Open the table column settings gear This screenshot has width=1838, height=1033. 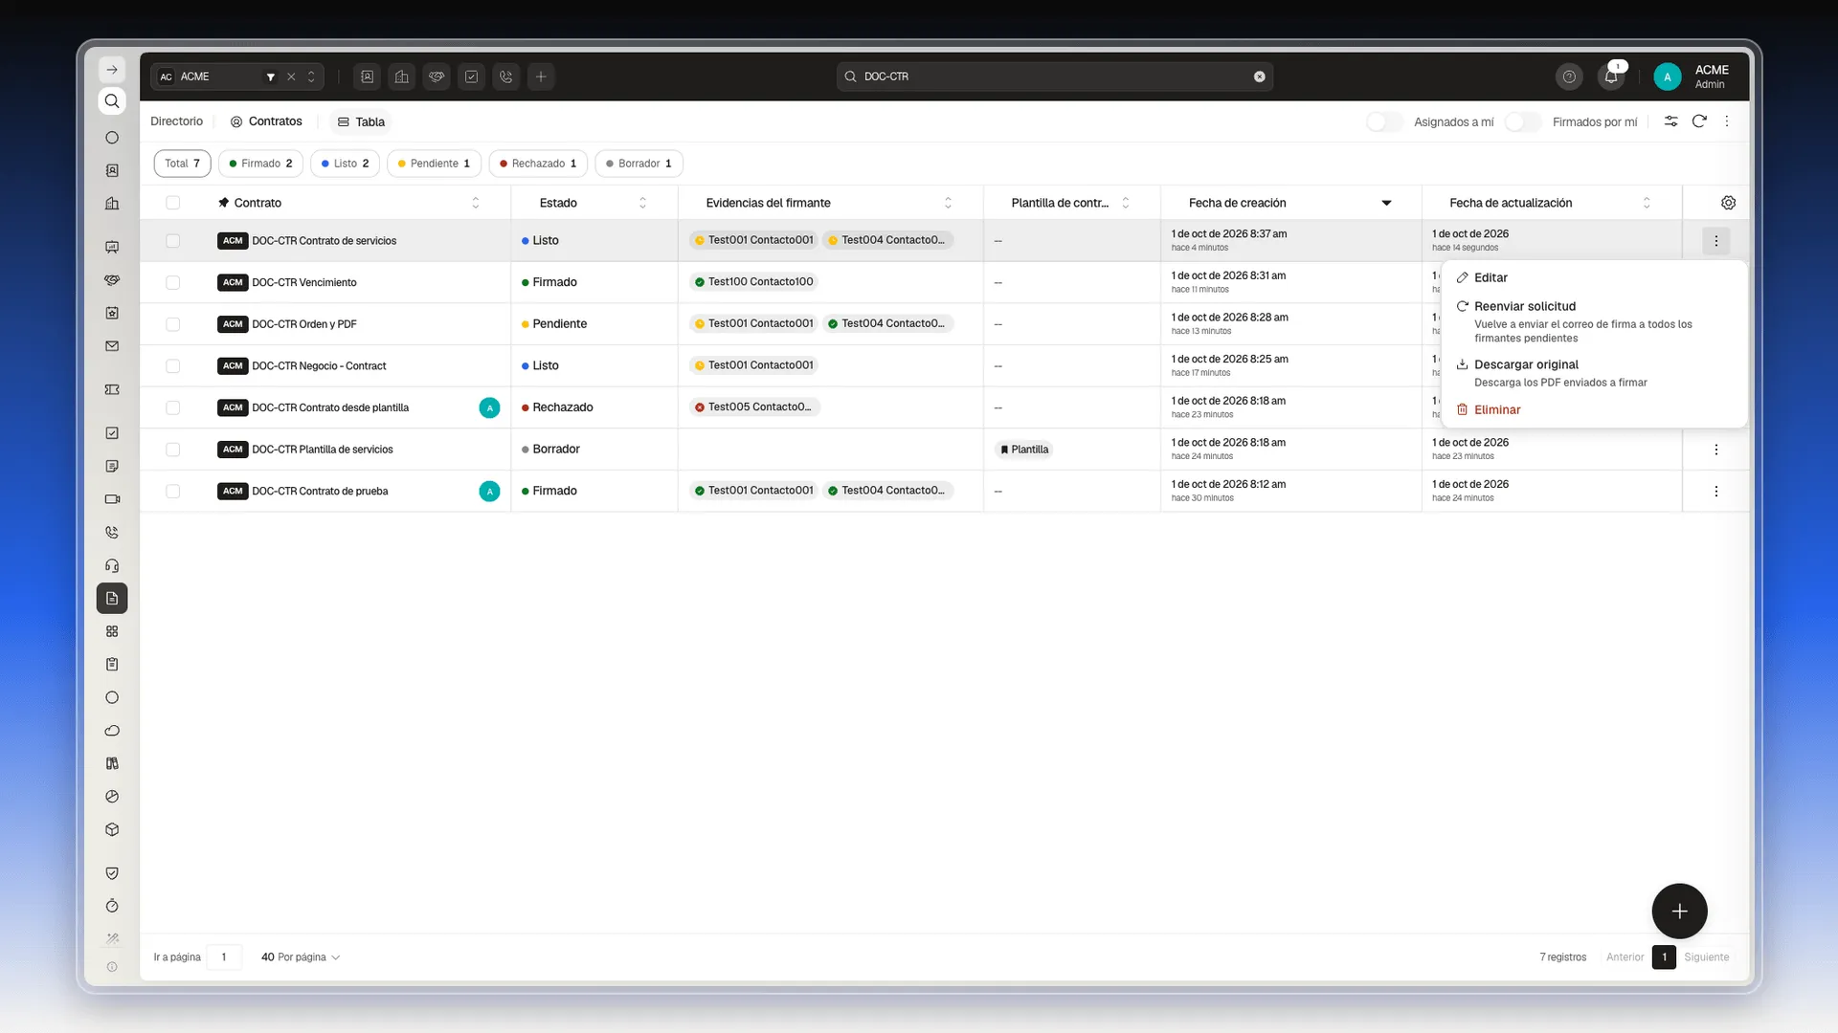coord(1728,203)
